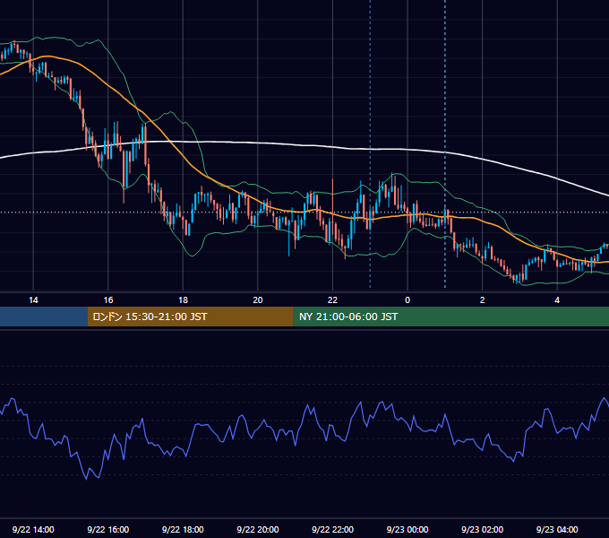Click the 2 hour axis label
Image resolution: width=609 pixels, height=538 pixels.
click(x=483, y=300)
